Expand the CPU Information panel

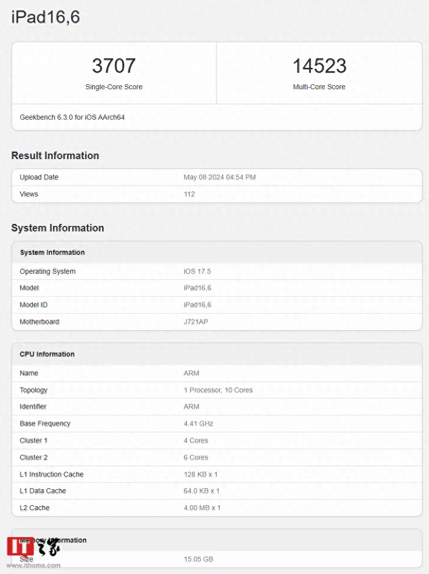point(47,354)
